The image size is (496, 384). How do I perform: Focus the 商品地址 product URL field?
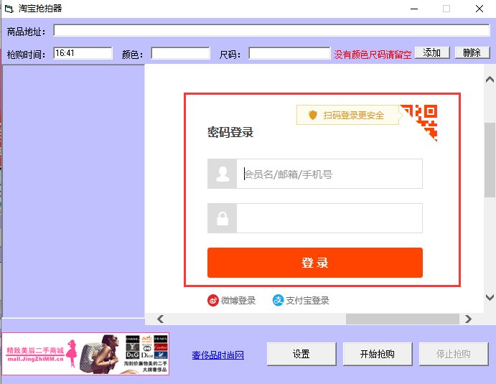271,30
